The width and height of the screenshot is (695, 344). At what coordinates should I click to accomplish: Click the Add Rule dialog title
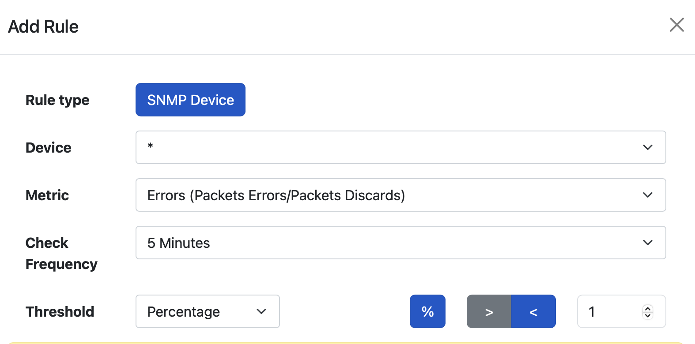tap(43, 26)
